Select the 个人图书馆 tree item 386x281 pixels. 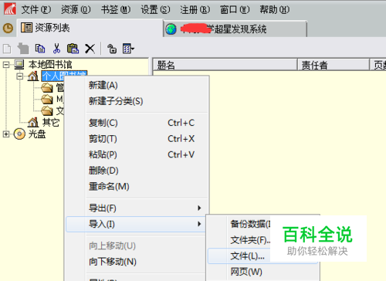(x=64, y=76)
